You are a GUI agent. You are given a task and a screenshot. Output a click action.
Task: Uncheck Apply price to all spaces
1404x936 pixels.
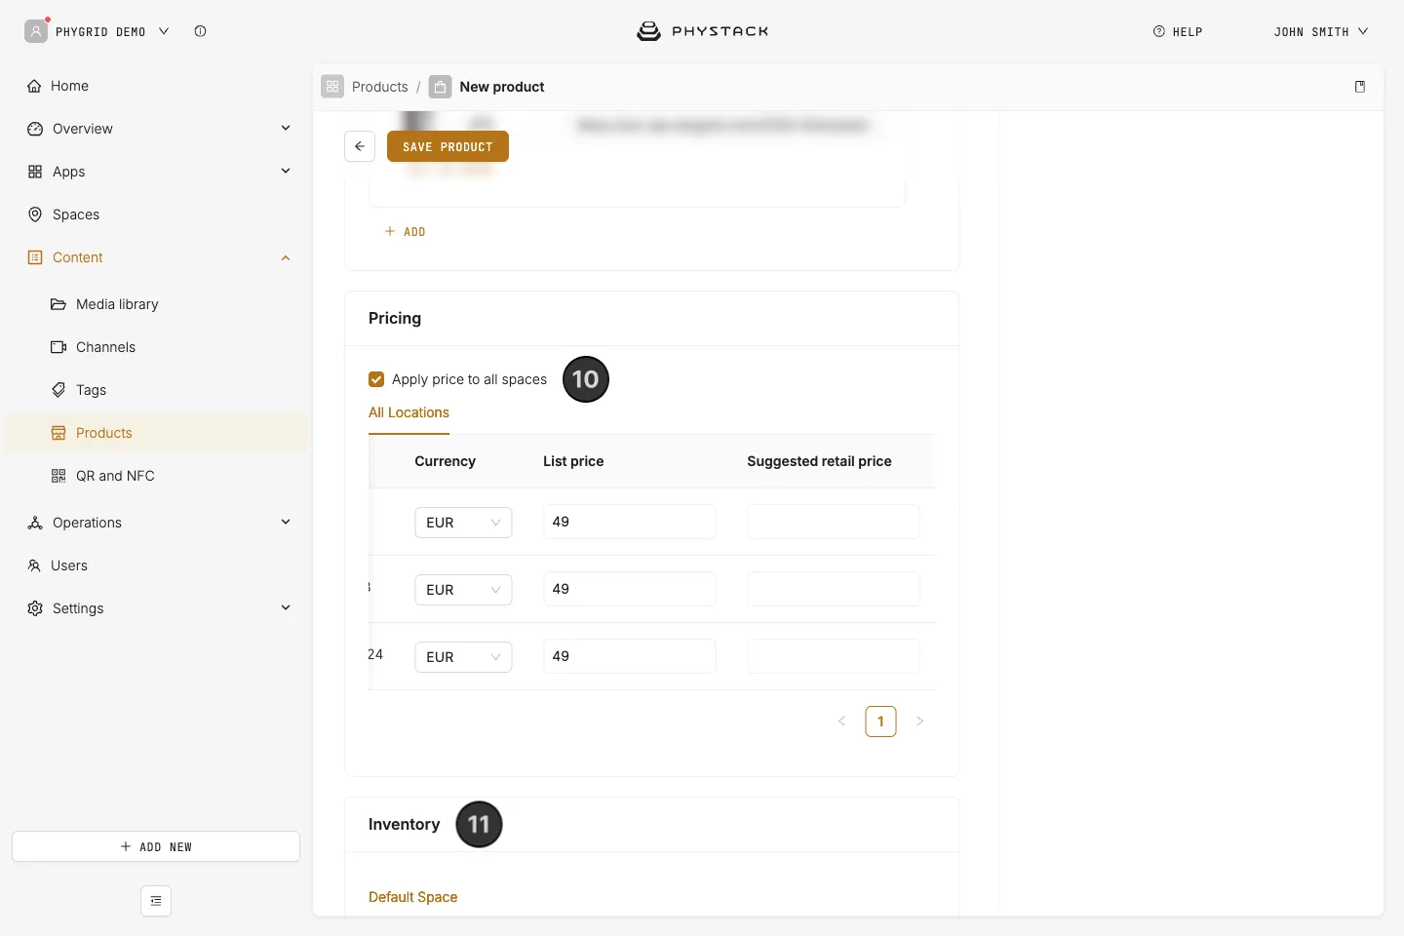coord(376,379)
